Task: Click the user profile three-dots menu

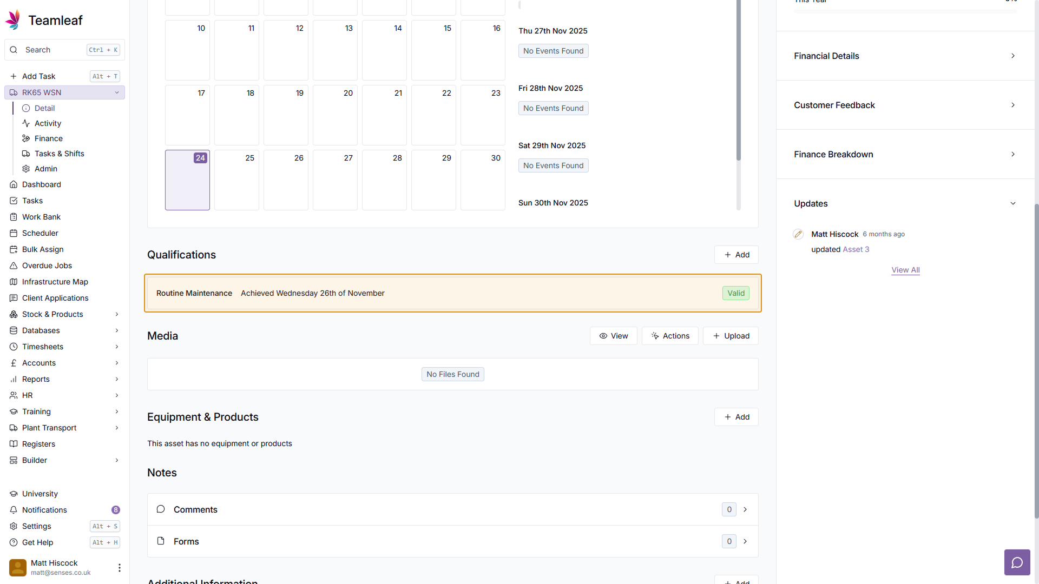Action: click(119, 567)
